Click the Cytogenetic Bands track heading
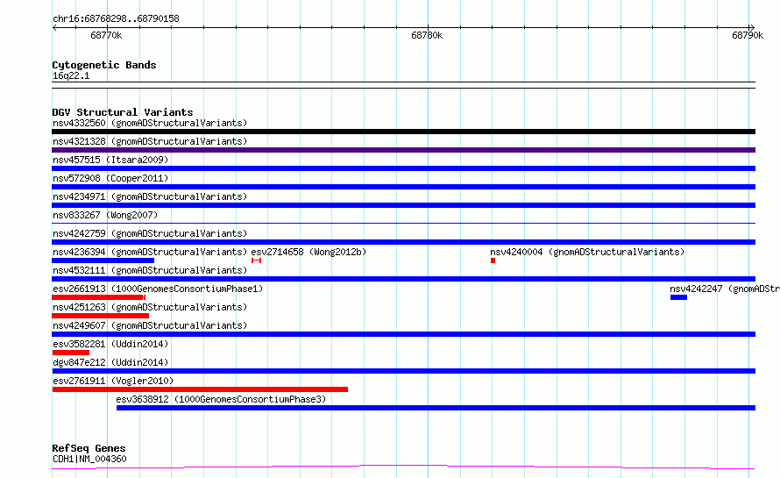The width and height of the screenshot is (780, 478). 104,65
